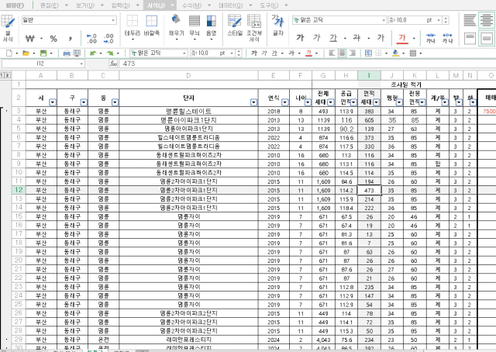Apply strikethrough 가 in the ribbon
Screen dimensions: 496x352
click(x=356, y=38)
